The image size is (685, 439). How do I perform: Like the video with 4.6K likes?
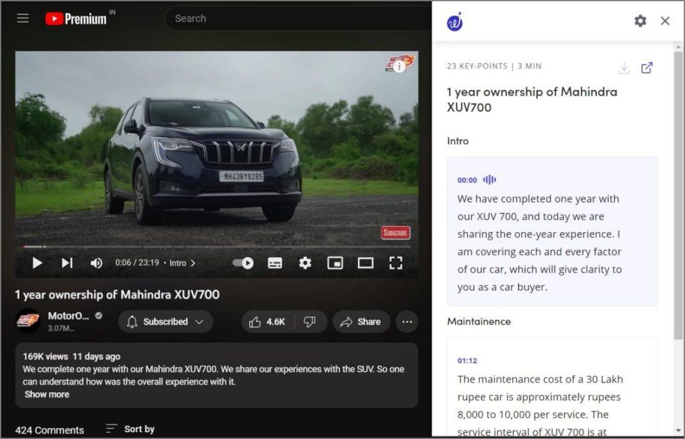pos(268,322)
